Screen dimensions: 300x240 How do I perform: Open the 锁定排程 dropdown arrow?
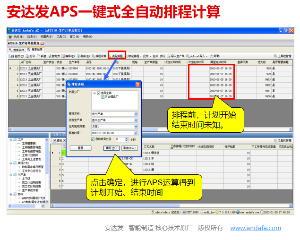click(141, 56)
